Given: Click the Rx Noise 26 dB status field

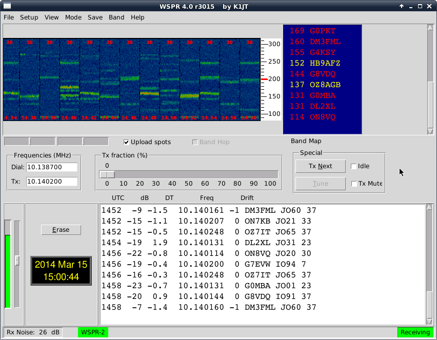Looking at the screenshot, I should coord(33,332).
